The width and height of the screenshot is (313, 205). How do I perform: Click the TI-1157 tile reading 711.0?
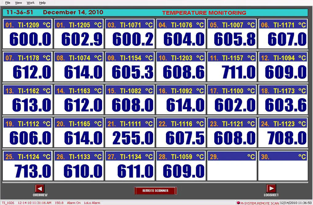[x=232, y=67]
